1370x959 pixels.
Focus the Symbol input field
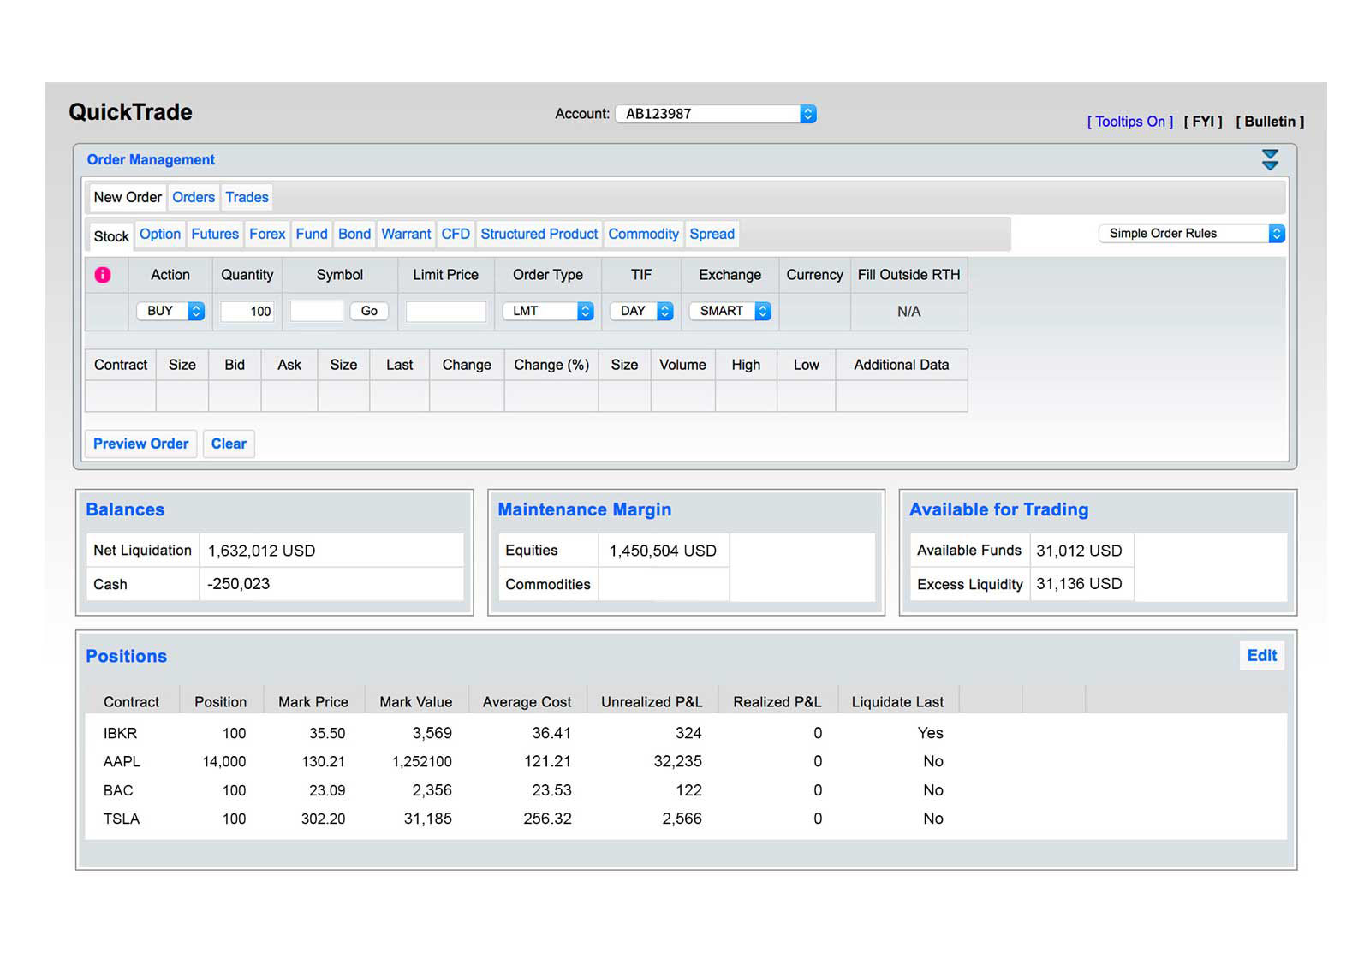pyautogui.click(x=316, y=311)
